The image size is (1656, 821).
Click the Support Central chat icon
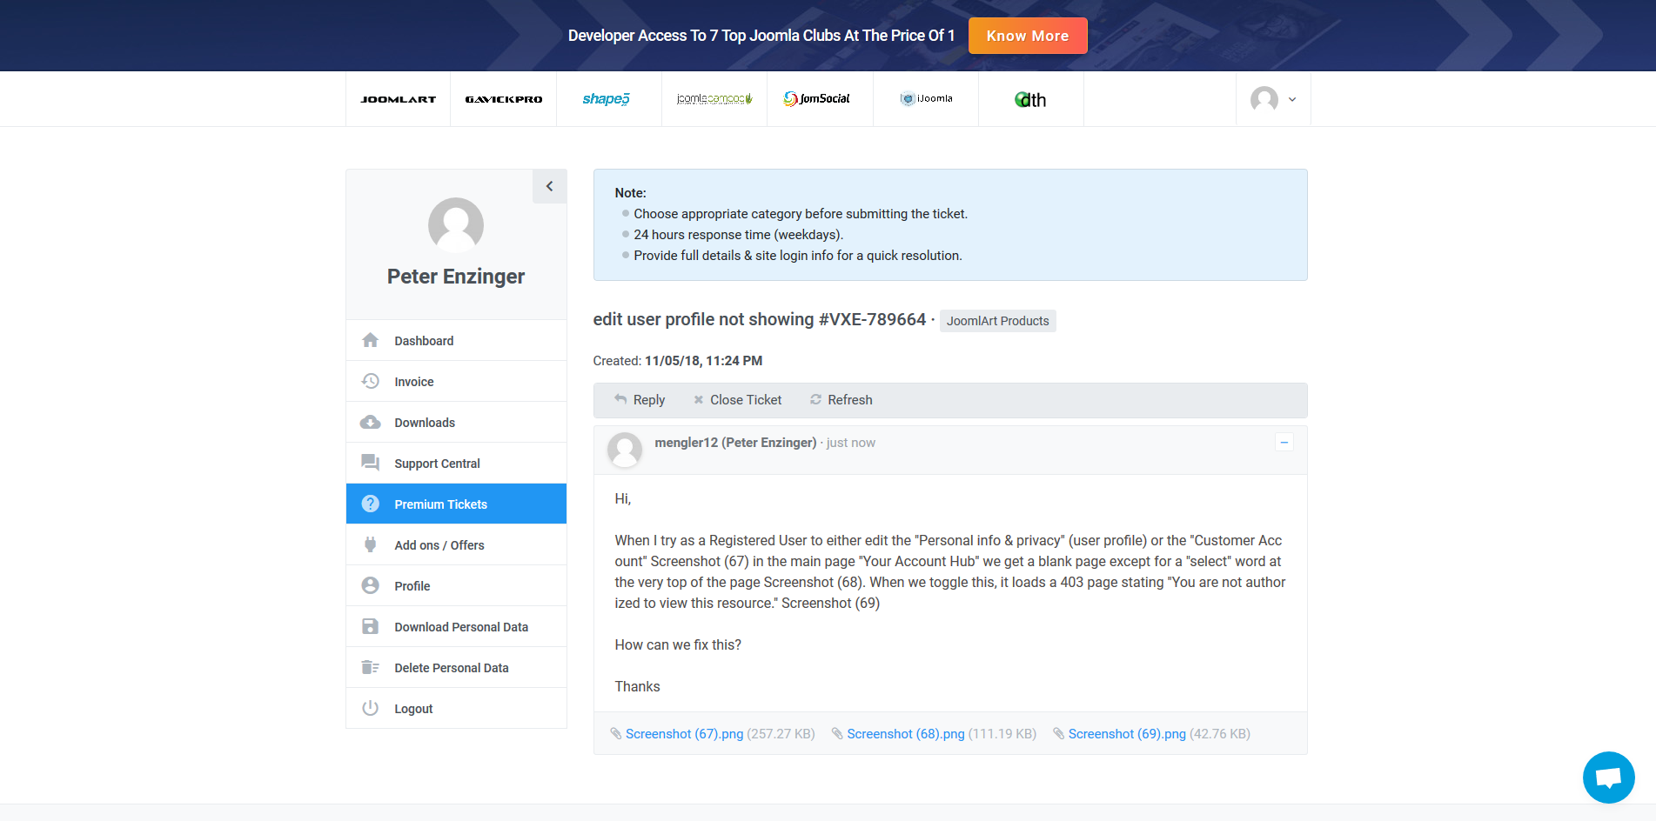click(371, 463)
